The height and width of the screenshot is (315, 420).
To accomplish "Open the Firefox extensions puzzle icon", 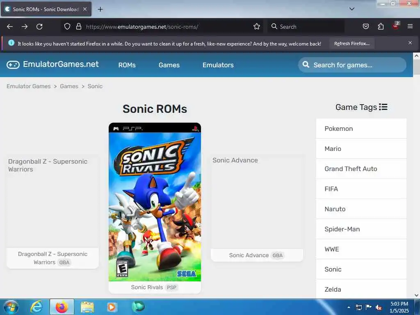I will pos(381,26).
